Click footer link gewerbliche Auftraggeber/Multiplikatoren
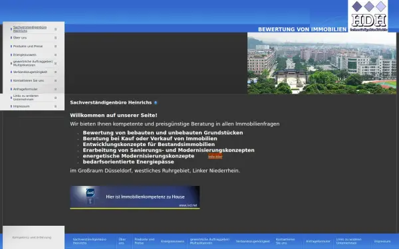The image size is (399, 249). (209, 241)
